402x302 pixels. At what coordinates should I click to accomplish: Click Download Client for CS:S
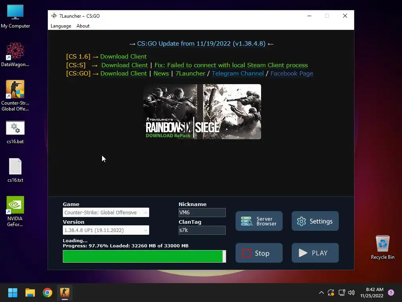click(x=124, y=65)
